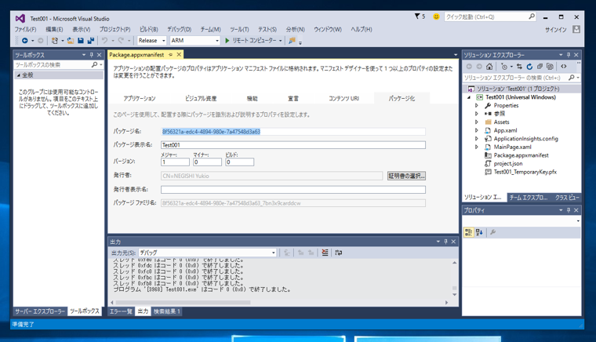Screen dimensions: 596x342
Task: Switch to the ビジュアル資産 manifest tab
Action: click(201, 98)
